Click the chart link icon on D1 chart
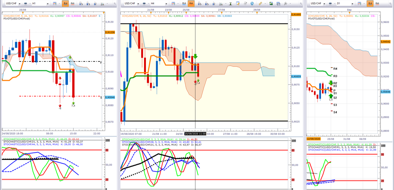The width and height of the screenshot is (394, 190). [x=330, y=3]
